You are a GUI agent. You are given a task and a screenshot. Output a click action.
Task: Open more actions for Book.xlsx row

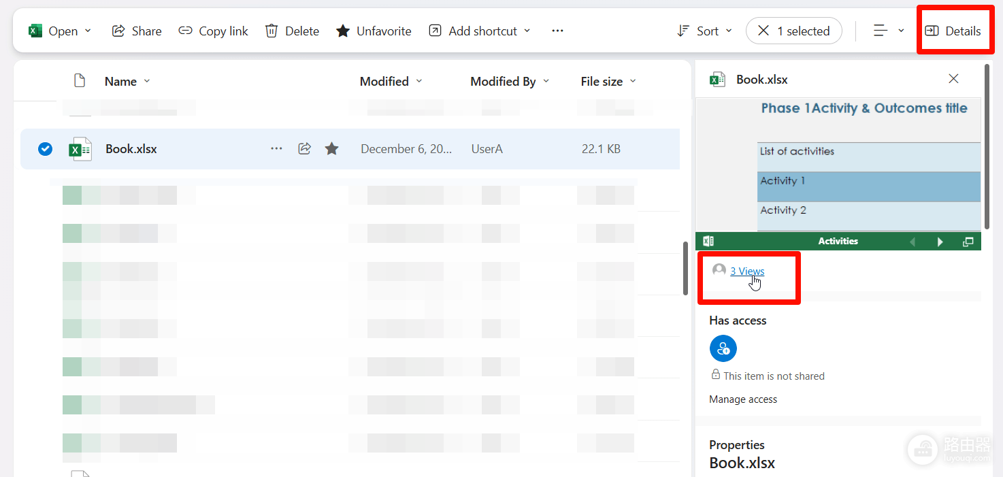(x=276, y=149)
